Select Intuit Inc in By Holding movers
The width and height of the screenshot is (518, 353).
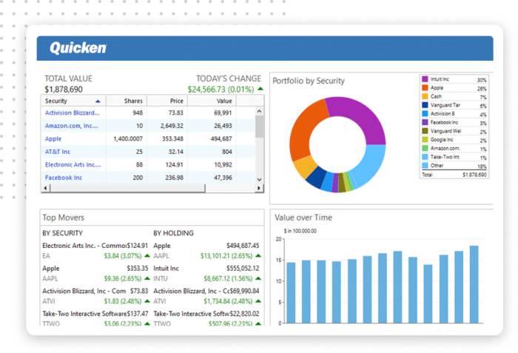click(x=166, y=269)
